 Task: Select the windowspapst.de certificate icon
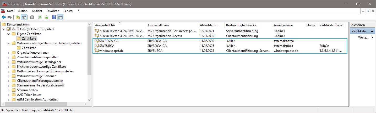pyautogui.click(x=97, y=51)
